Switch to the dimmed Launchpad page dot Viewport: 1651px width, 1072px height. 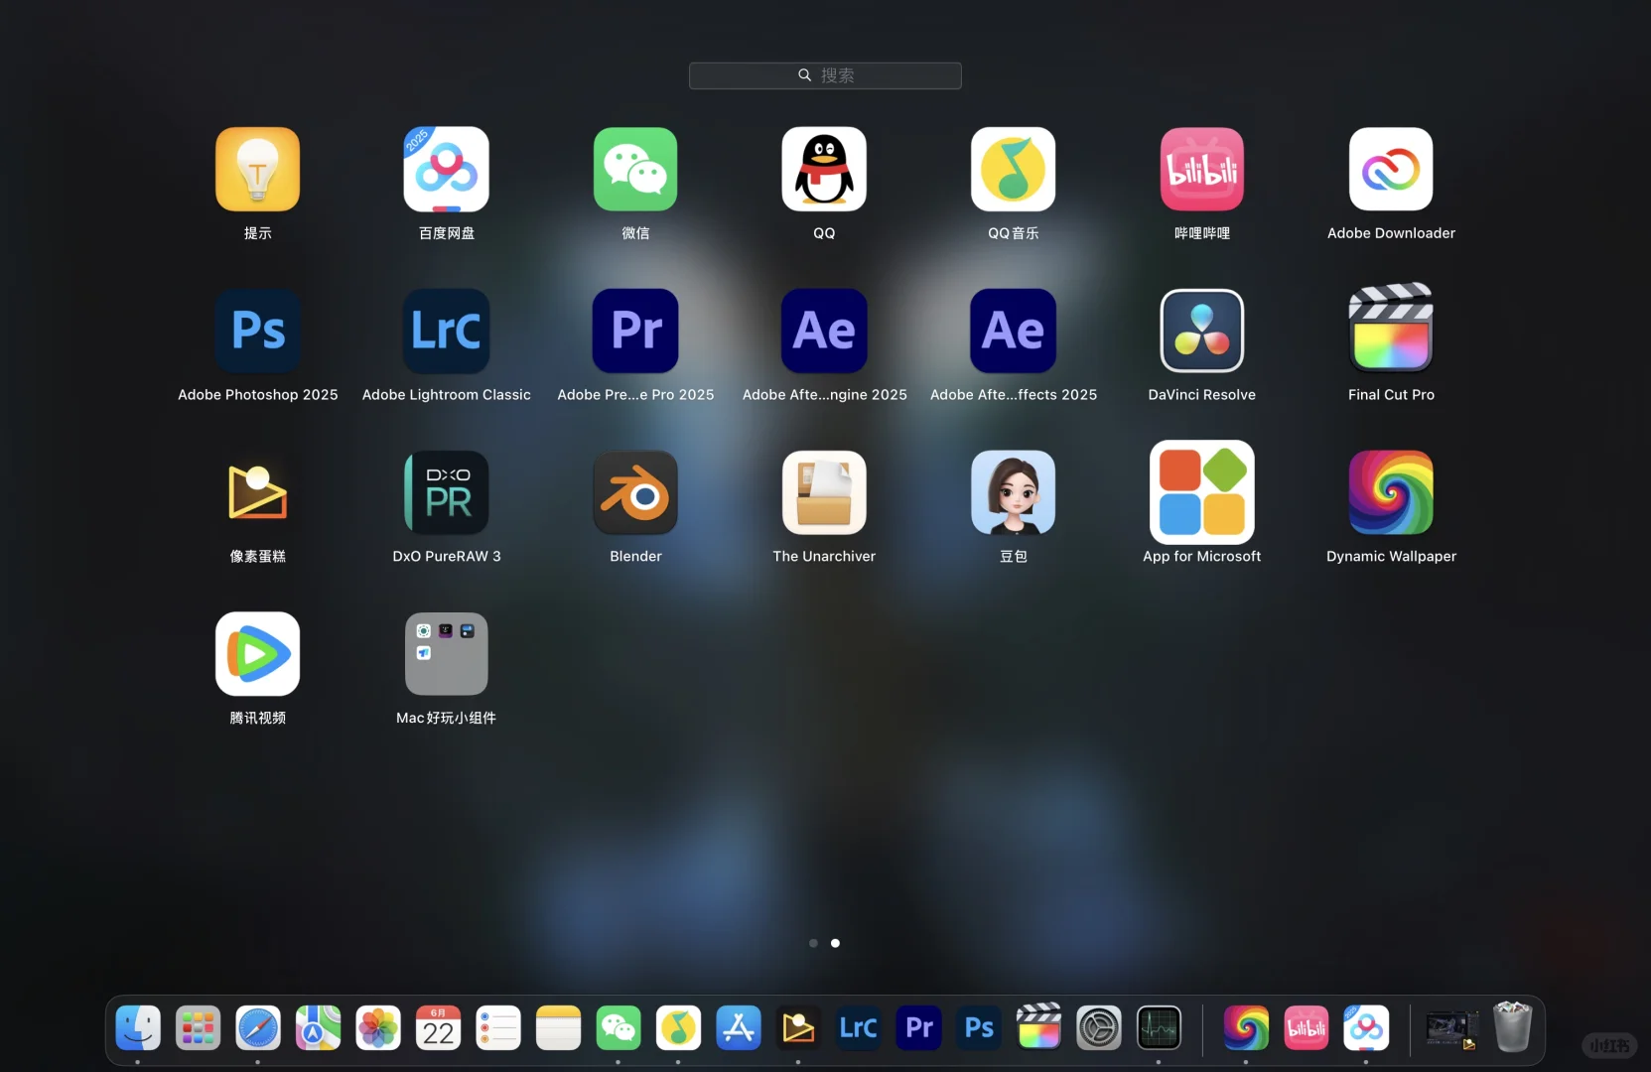tap(813, 943)
